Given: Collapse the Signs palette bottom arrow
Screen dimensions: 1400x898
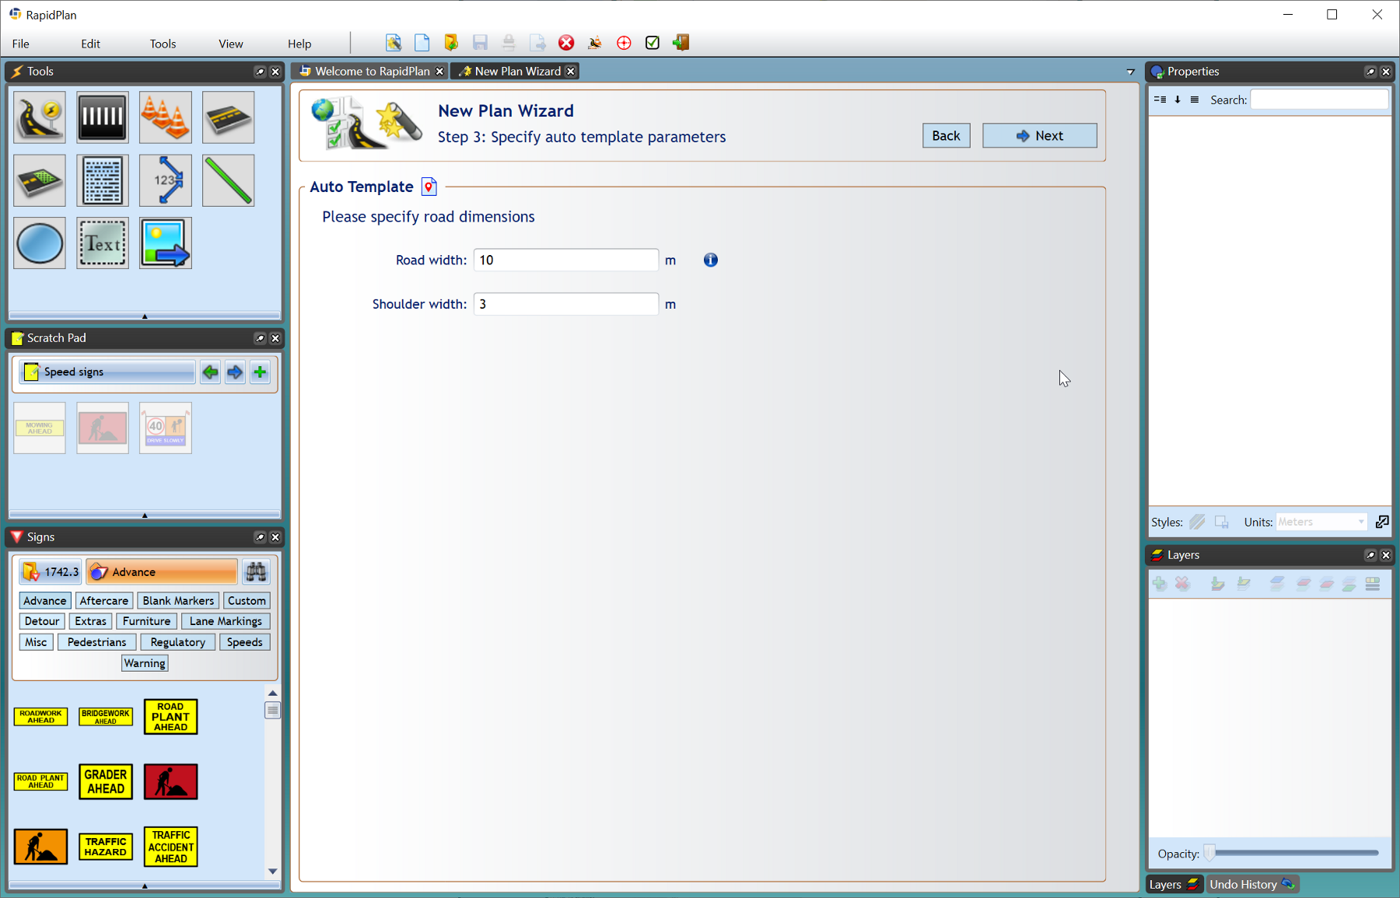Looking at the screenshot, I should 145,886.
